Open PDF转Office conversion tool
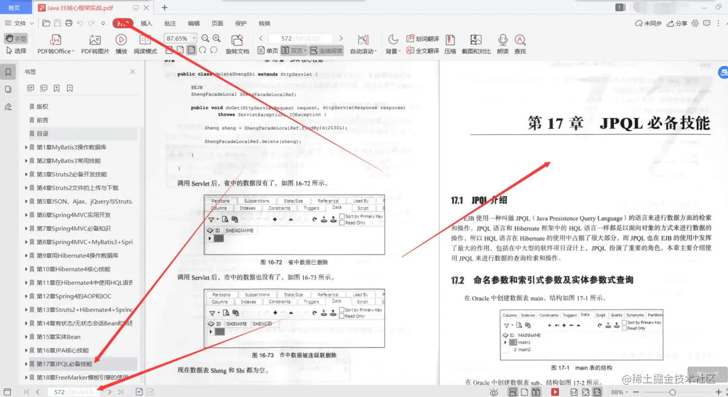 coord(56,45)
